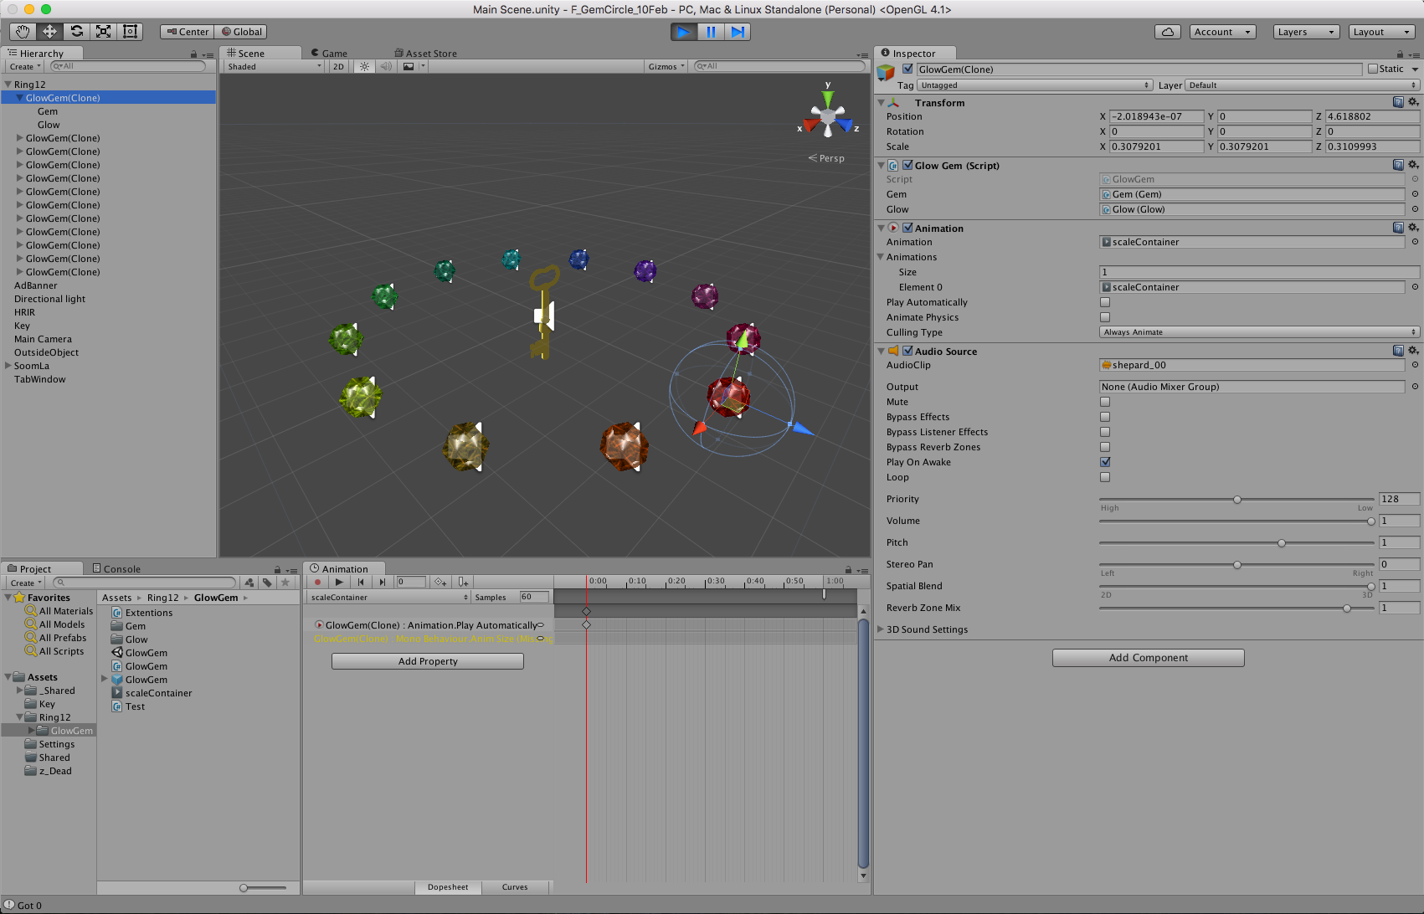Toggle scene lighting sun icon
Screen dimensions: 1424x914
click(x=364, y=66)
